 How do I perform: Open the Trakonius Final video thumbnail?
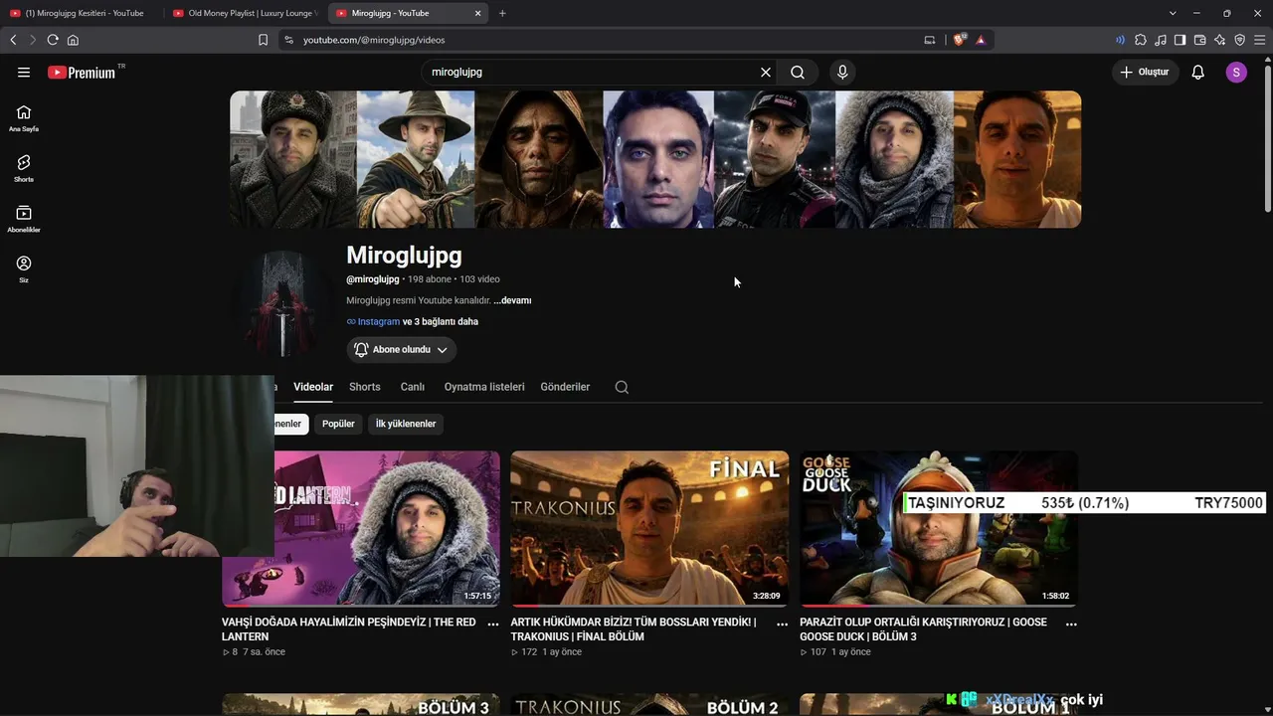[x=649, y=529]
